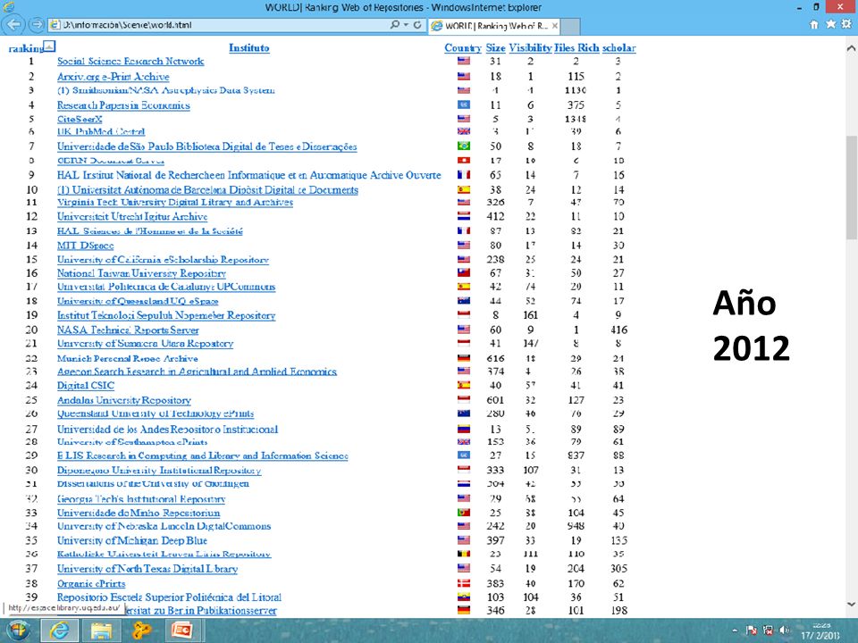This screenshot has height=643, width=858.
Task: Click Brazil flag in Universidade de São Paulo row
Action: [464, 146]
